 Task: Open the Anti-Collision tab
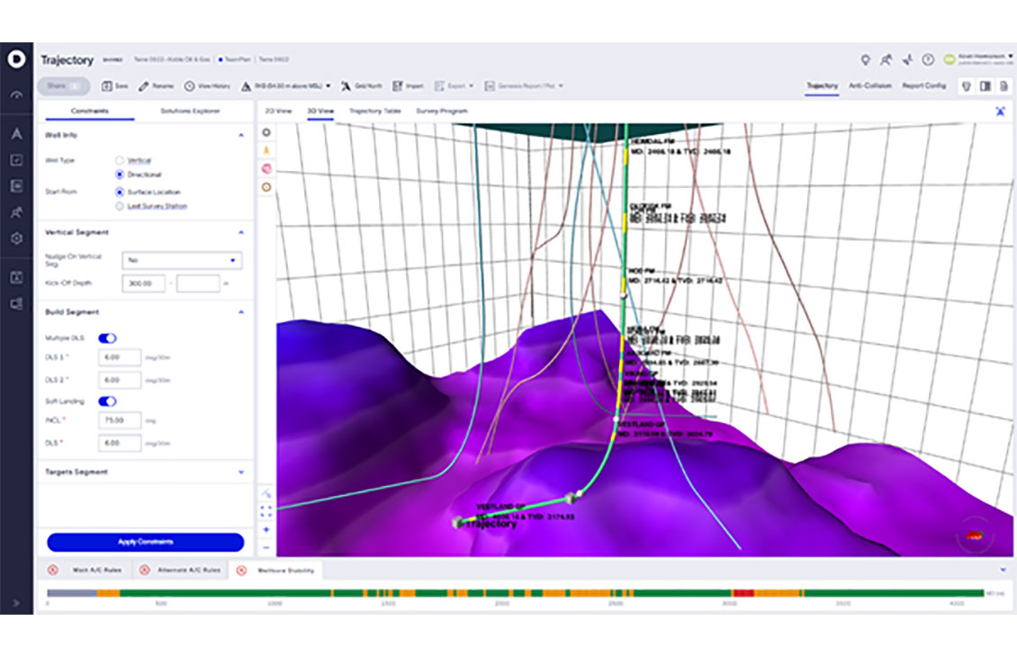pos(869,84)
